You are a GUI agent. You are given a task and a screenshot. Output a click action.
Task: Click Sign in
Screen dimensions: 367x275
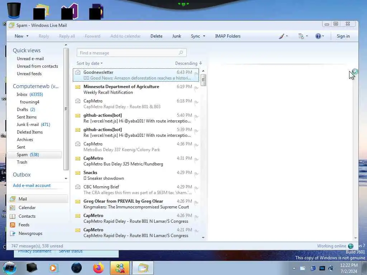(x=343, y=36)
